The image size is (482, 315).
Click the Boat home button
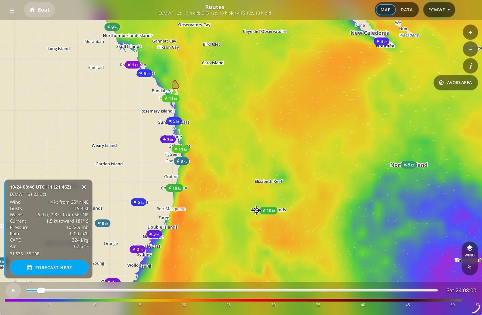39,10
